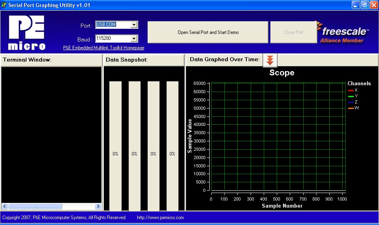The height and width of the screenshot is (225, 379).
Task: Select the red X channel swatch
Action: coord(351,90)
